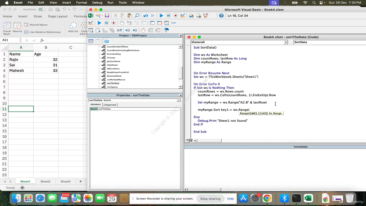Click cell A4 containing Mahesh
This screenshot has width=366, height=206.
click(21, 70)
